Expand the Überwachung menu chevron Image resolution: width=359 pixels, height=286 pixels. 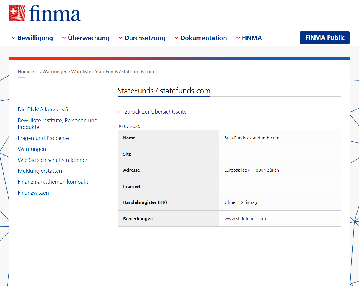pos(64,38)
